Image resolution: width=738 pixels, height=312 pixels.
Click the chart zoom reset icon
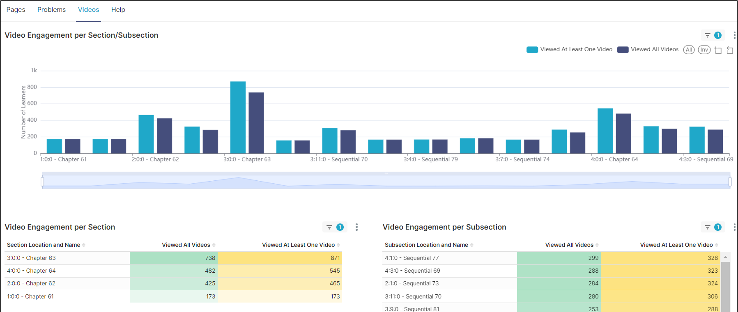tap(730, 50)
